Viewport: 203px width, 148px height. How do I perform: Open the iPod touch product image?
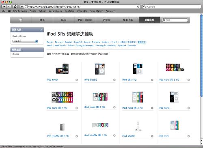pyautogui.click(x=62, y=69)
